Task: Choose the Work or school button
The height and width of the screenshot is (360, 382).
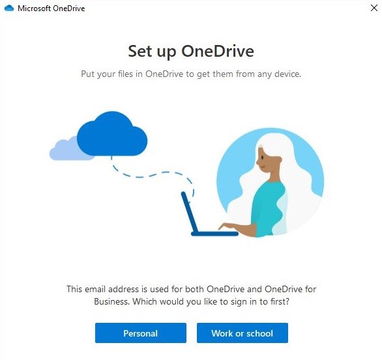Action: [242, 333]
